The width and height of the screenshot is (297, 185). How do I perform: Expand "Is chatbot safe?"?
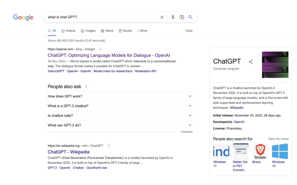[x=190, y=115]
